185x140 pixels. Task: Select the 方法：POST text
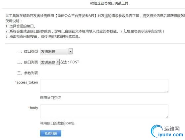[69, 62]
